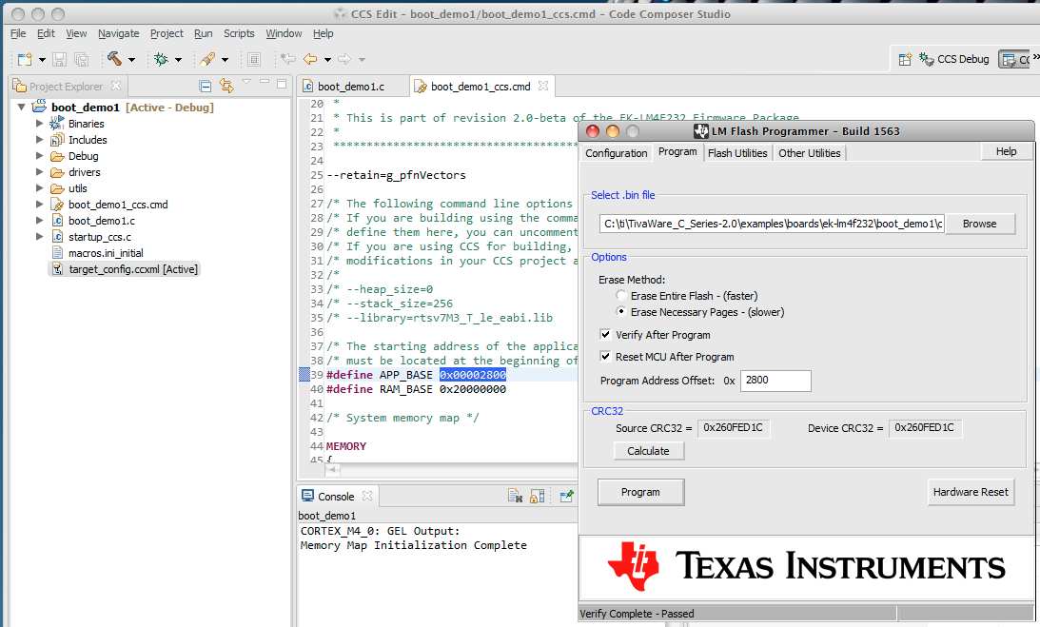
Task: Minimize the Project Explorer panel
Action: tap(265, 82)
